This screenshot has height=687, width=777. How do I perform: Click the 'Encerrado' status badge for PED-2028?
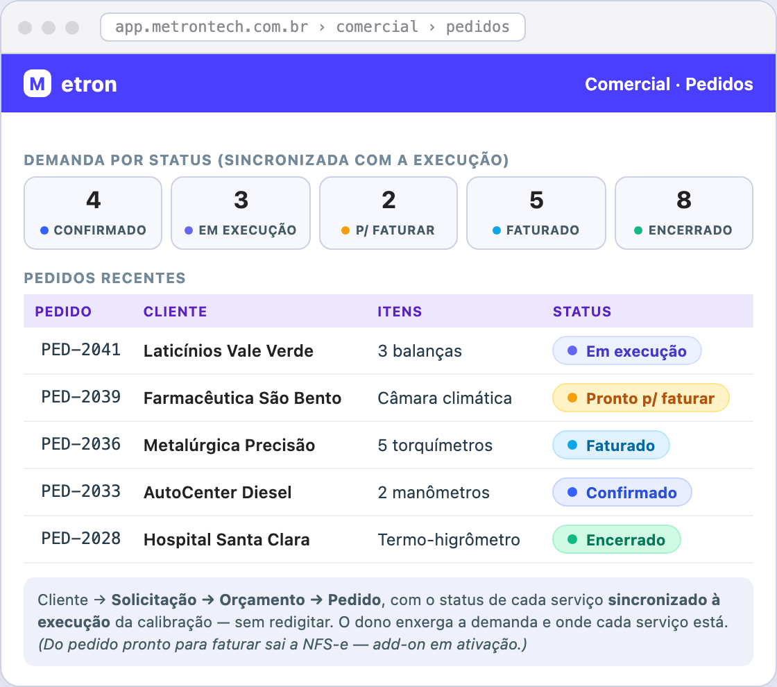point(617,539)
